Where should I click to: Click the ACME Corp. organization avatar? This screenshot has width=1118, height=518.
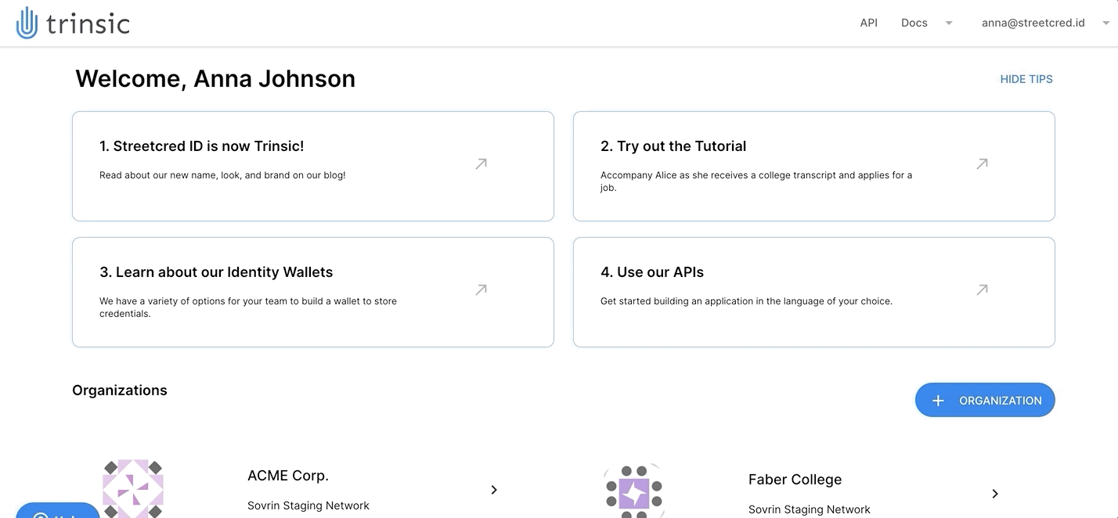[x=133, y=488]
